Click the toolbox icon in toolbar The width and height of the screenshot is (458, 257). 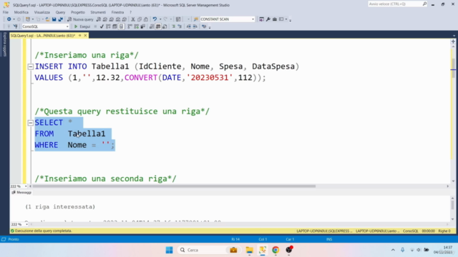coord(275,19)
